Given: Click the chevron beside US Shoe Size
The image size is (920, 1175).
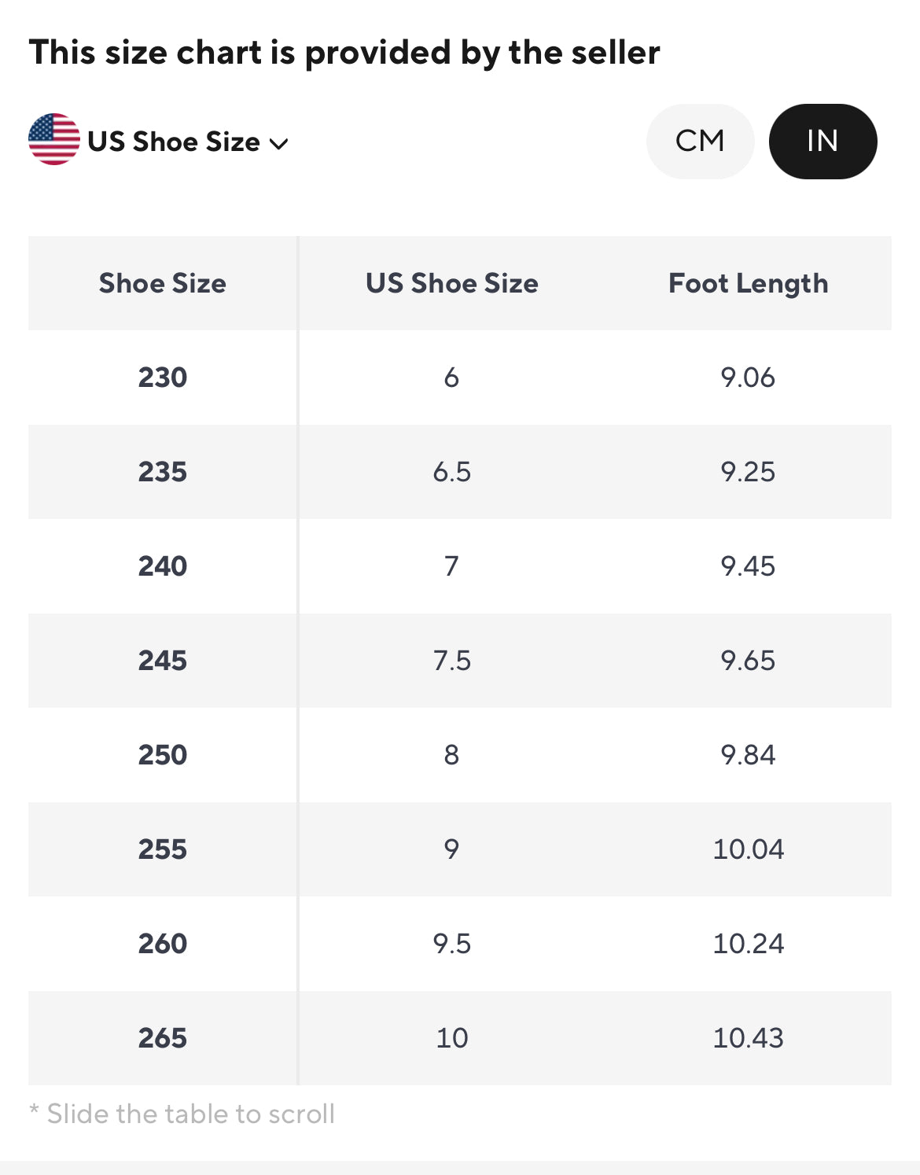Looking at the screenshot, I should (279, 143).
